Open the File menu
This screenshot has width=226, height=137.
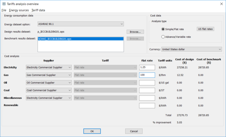[x=4, y=10]
